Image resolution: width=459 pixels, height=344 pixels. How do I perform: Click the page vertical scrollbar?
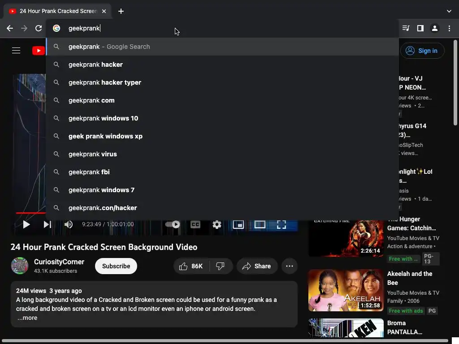pyautogui.click(x=455, y=83)
